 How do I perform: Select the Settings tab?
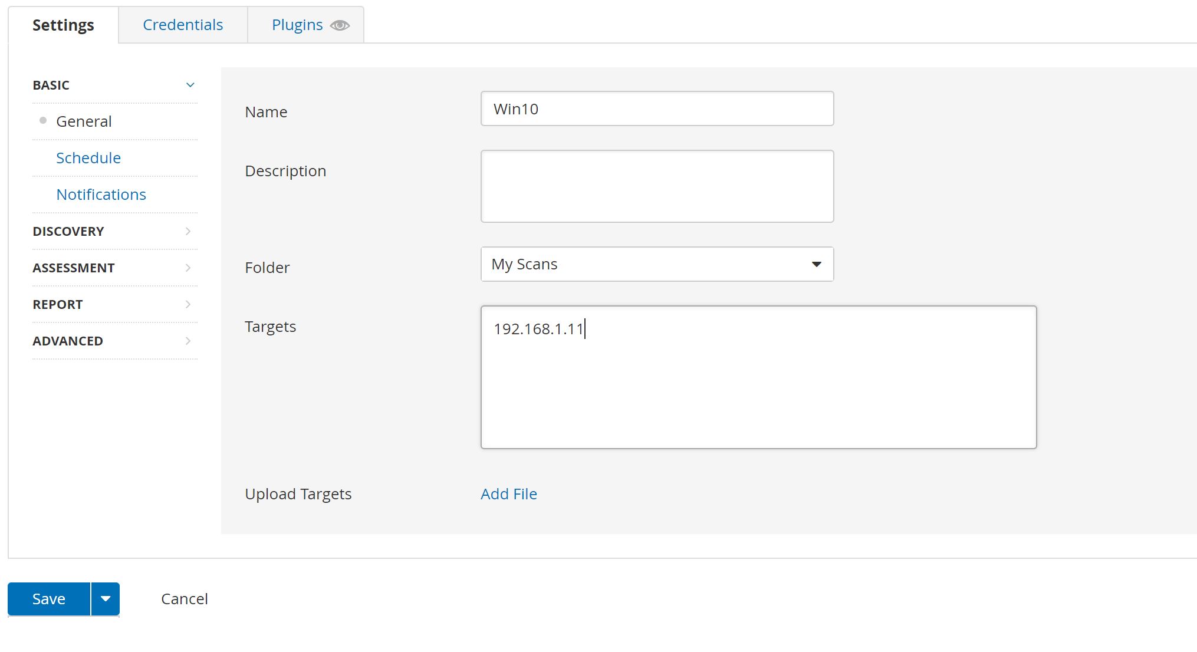(x=63, y=25)
